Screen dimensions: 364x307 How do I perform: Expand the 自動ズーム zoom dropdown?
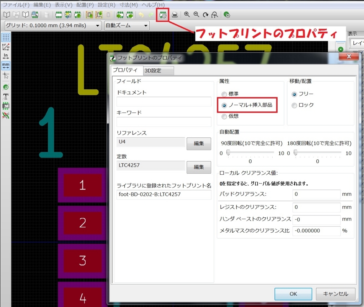(127, 26)
